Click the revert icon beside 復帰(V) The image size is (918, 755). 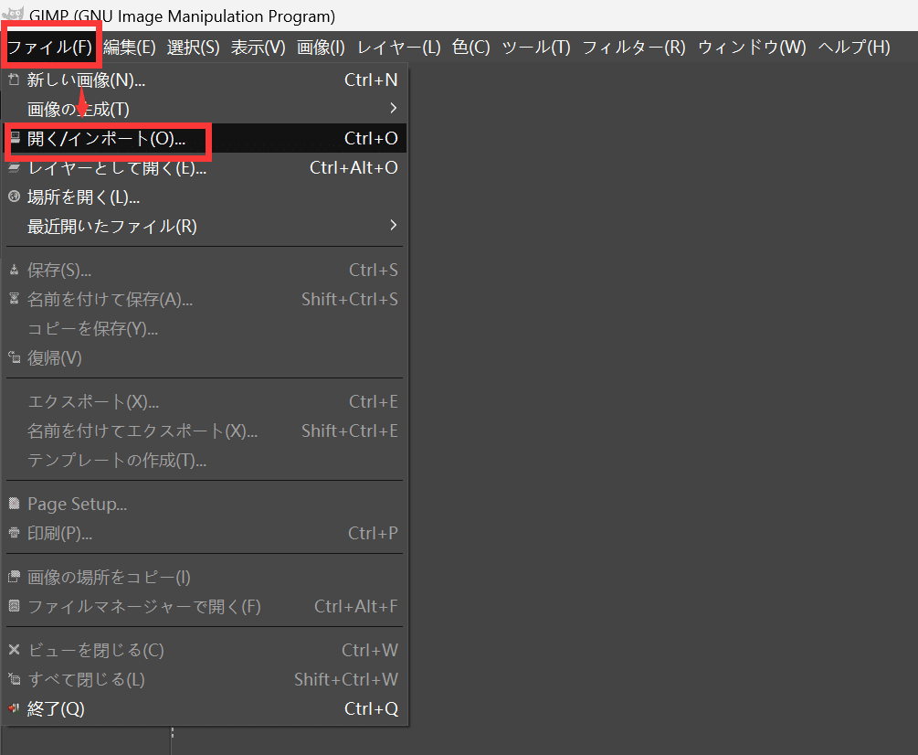pos(15,357)
